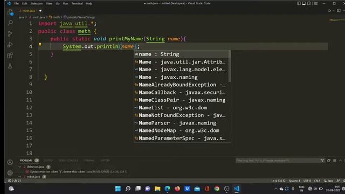Image resolution: width=345 pixels, height=194 pixels.
Task: Click the lightbulb quick fix on line 4
Action: pos(40,44)
